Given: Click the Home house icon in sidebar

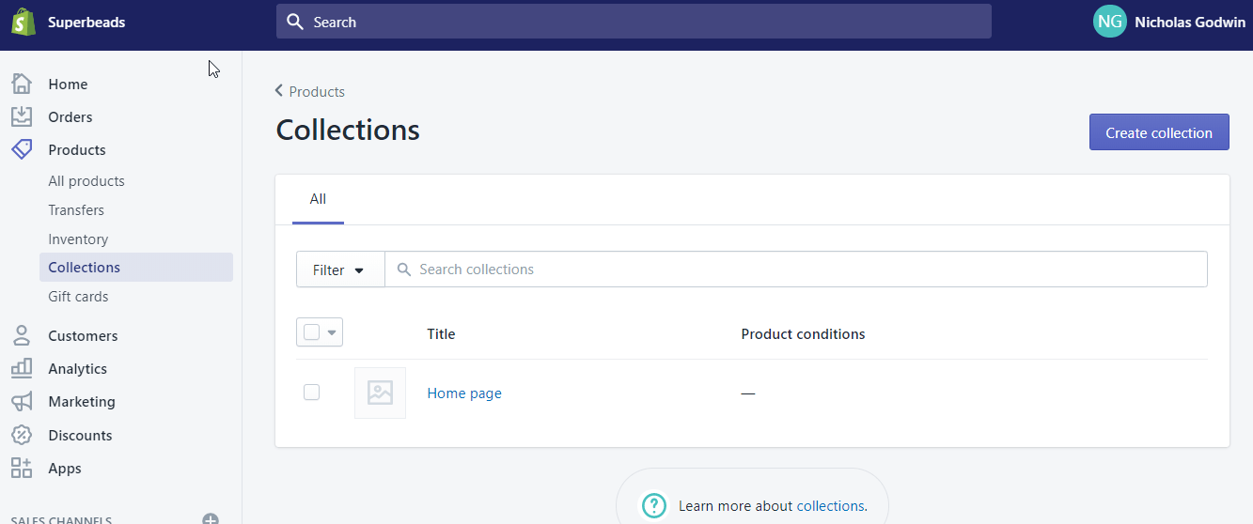Looking at the screenshot, I should point(23,84).
